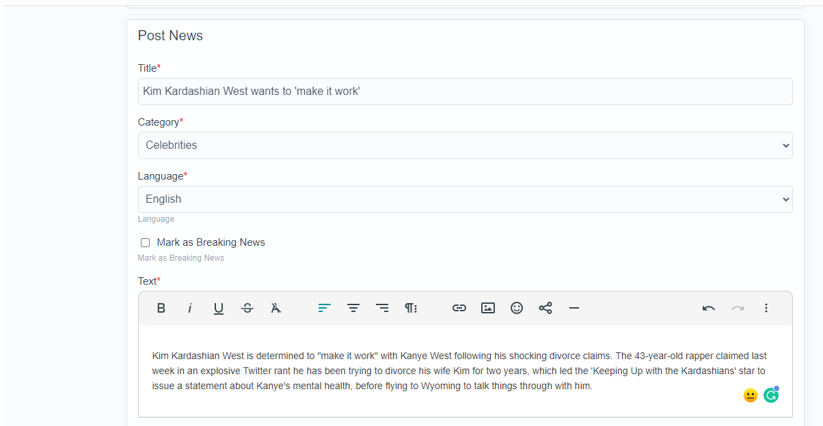Expand the Language dropdown set to English
This screenshot has height=426, width=823.
(x=465, y=199)
